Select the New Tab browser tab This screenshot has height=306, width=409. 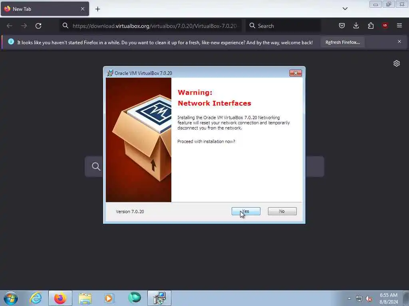pyautogui.click(x=45, y=9)
